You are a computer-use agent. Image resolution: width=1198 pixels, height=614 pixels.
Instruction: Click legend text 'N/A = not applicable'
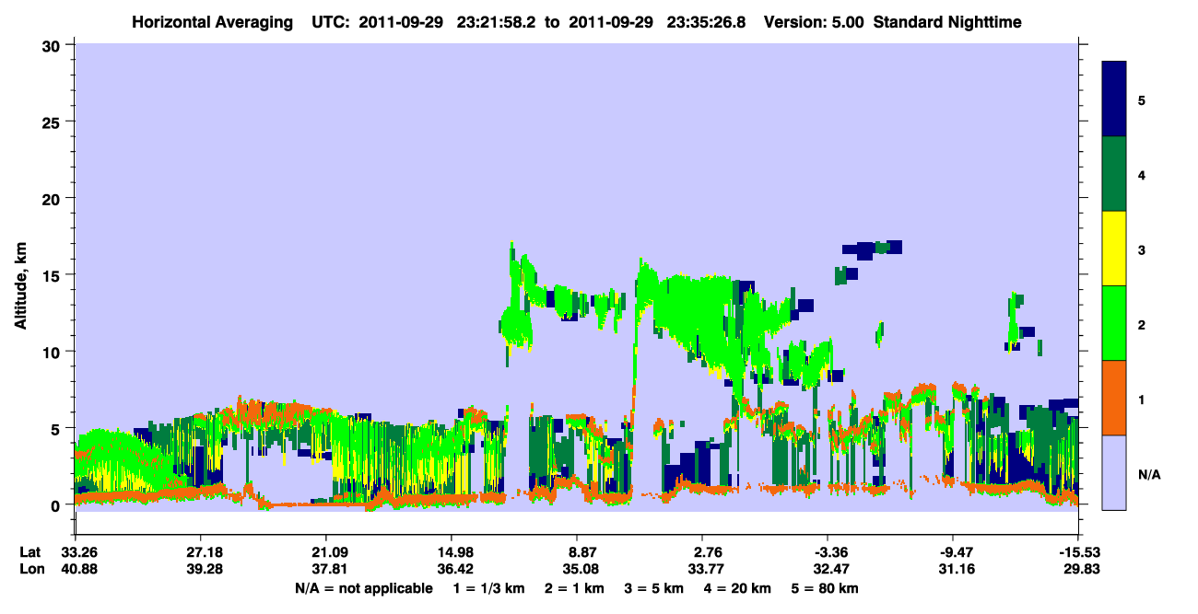click(363, 588)
